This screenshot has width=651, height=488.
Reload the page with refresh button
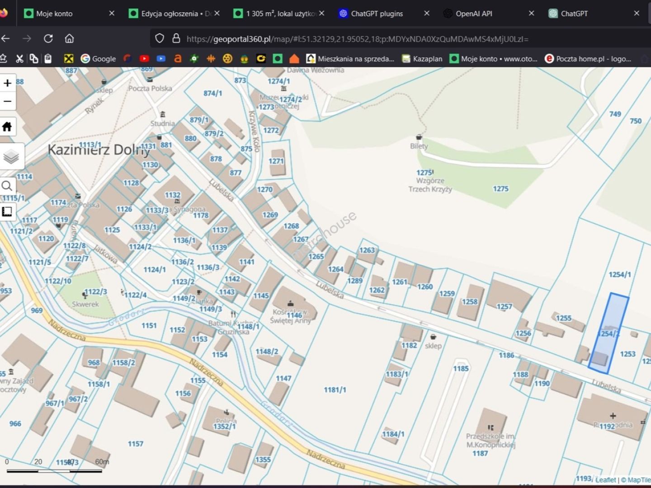click(48, 39)
